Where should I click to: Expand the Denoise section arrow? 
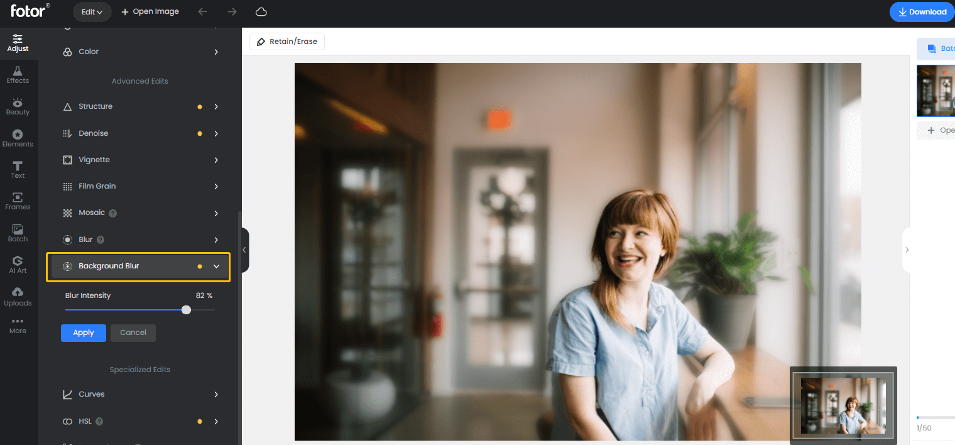tap(216, 133)
